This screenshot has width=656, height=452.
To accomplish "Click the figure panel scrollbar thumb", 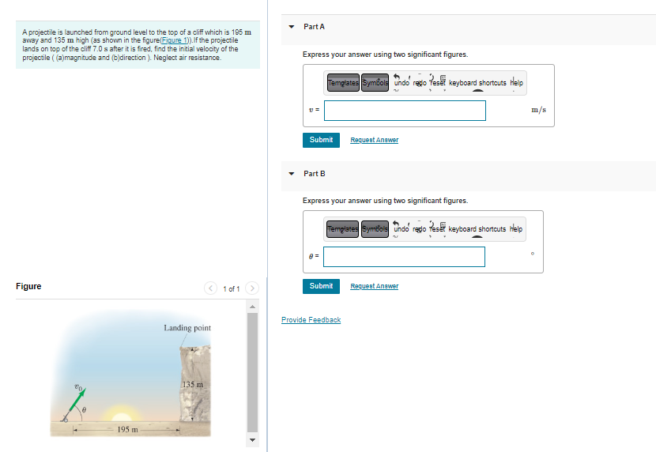I will pos(252,372).
